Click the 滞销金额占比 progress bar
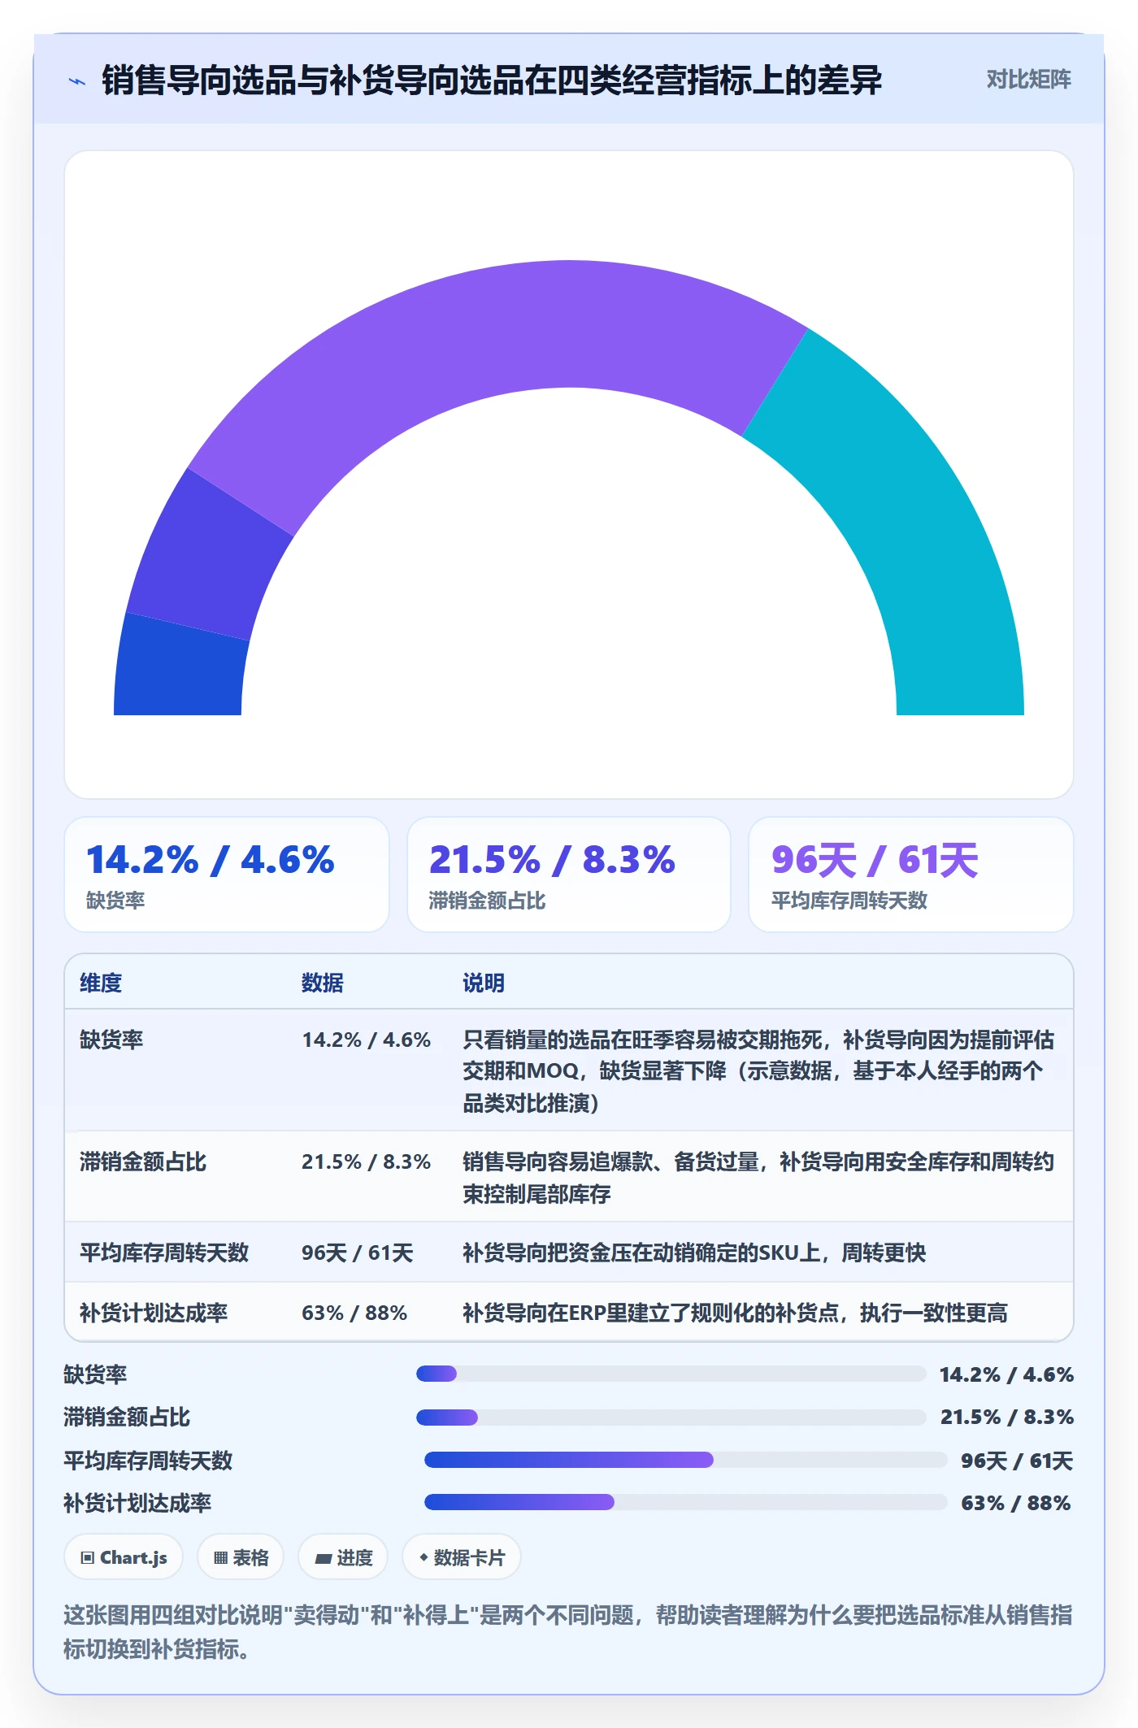This screenshot has height=1728, width=1138. tap(671, 1418)
